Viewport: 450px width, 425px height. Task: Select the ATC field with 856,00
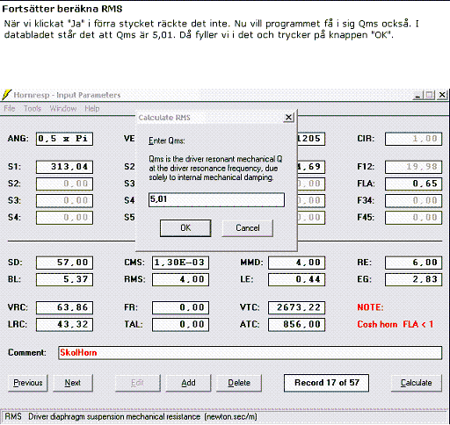tap(296, 325)
